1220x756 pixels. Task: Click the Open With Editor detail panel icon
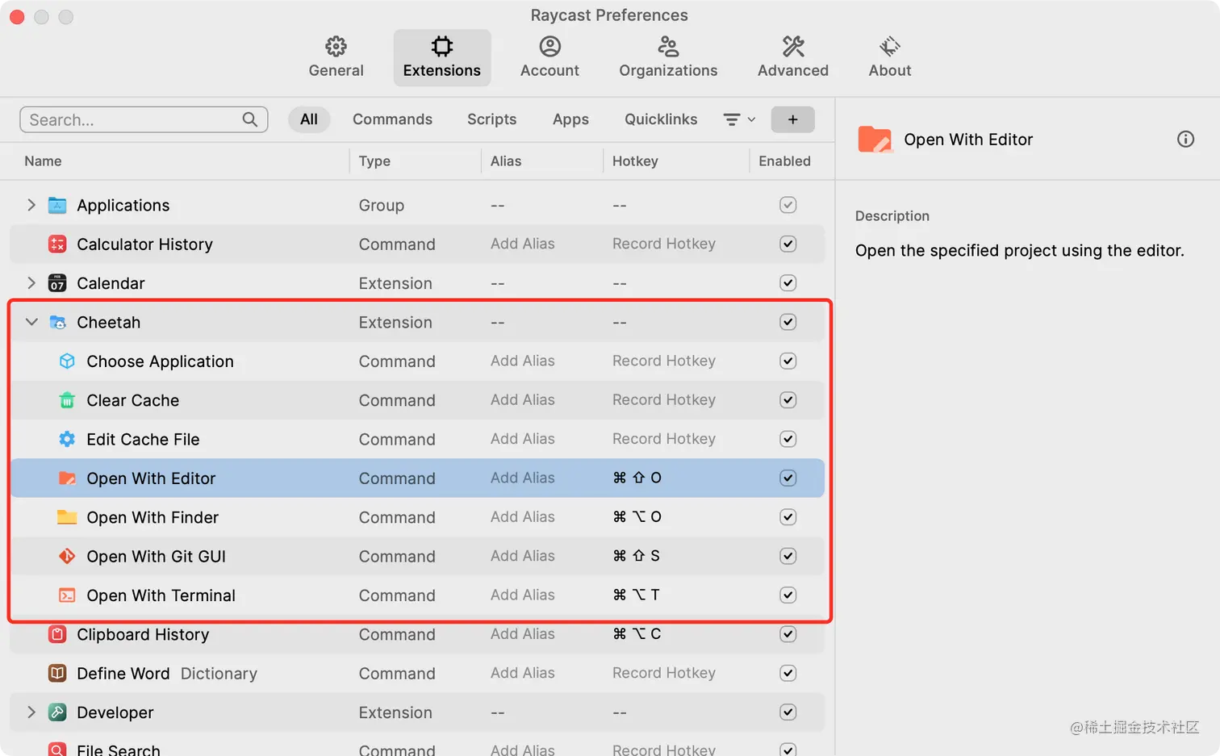click(x=875, y=140)
